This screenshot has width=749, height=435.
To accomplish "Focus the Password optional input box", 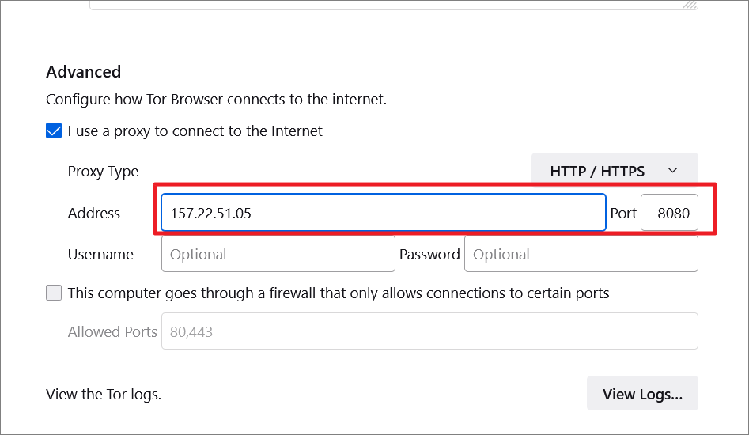I will pos(581,254).
